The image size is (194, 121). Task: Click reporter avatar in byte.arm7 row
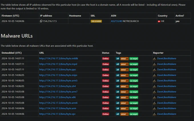(x=155, y=92)
